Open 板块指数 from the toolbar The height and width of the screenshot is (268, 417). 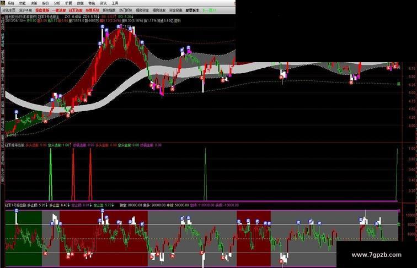(109, 10)
